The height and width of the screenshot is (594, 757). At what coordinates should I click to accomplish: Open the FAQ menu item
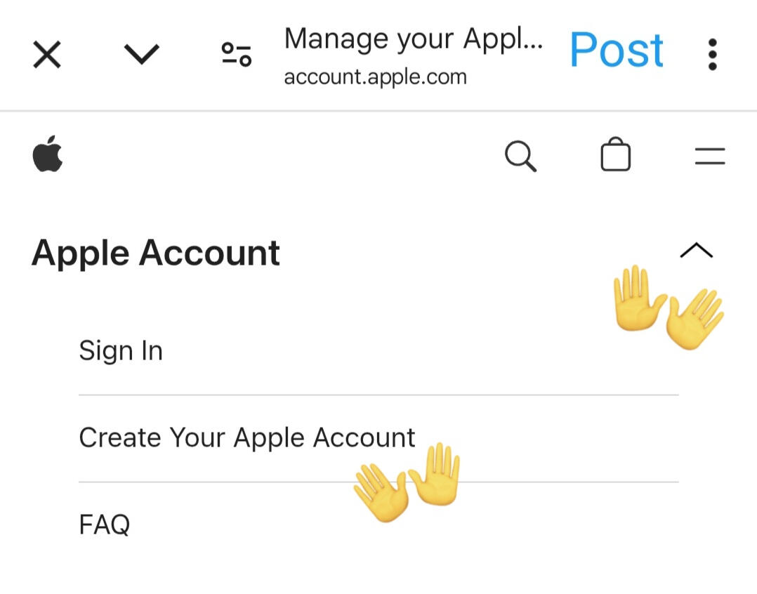(x=105, y=524)
